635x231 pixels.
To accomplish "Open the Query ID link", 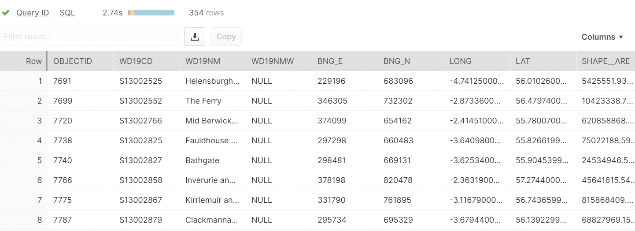I will pos(33,13).
